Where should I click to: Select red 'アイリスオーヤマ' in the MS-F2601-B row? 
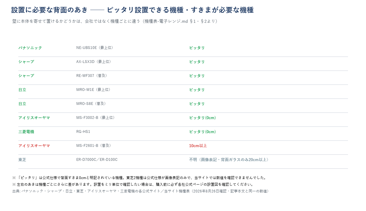pos(34,146)
